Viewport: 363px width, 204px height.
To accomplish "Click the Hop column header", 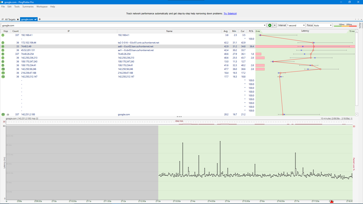I will coord(5,31).
